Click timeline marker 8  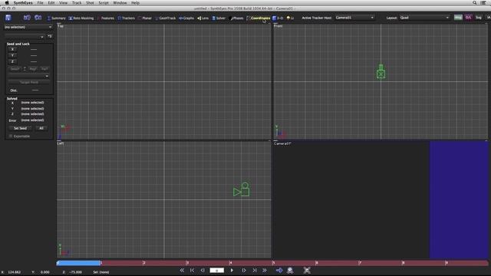(404, 263)
